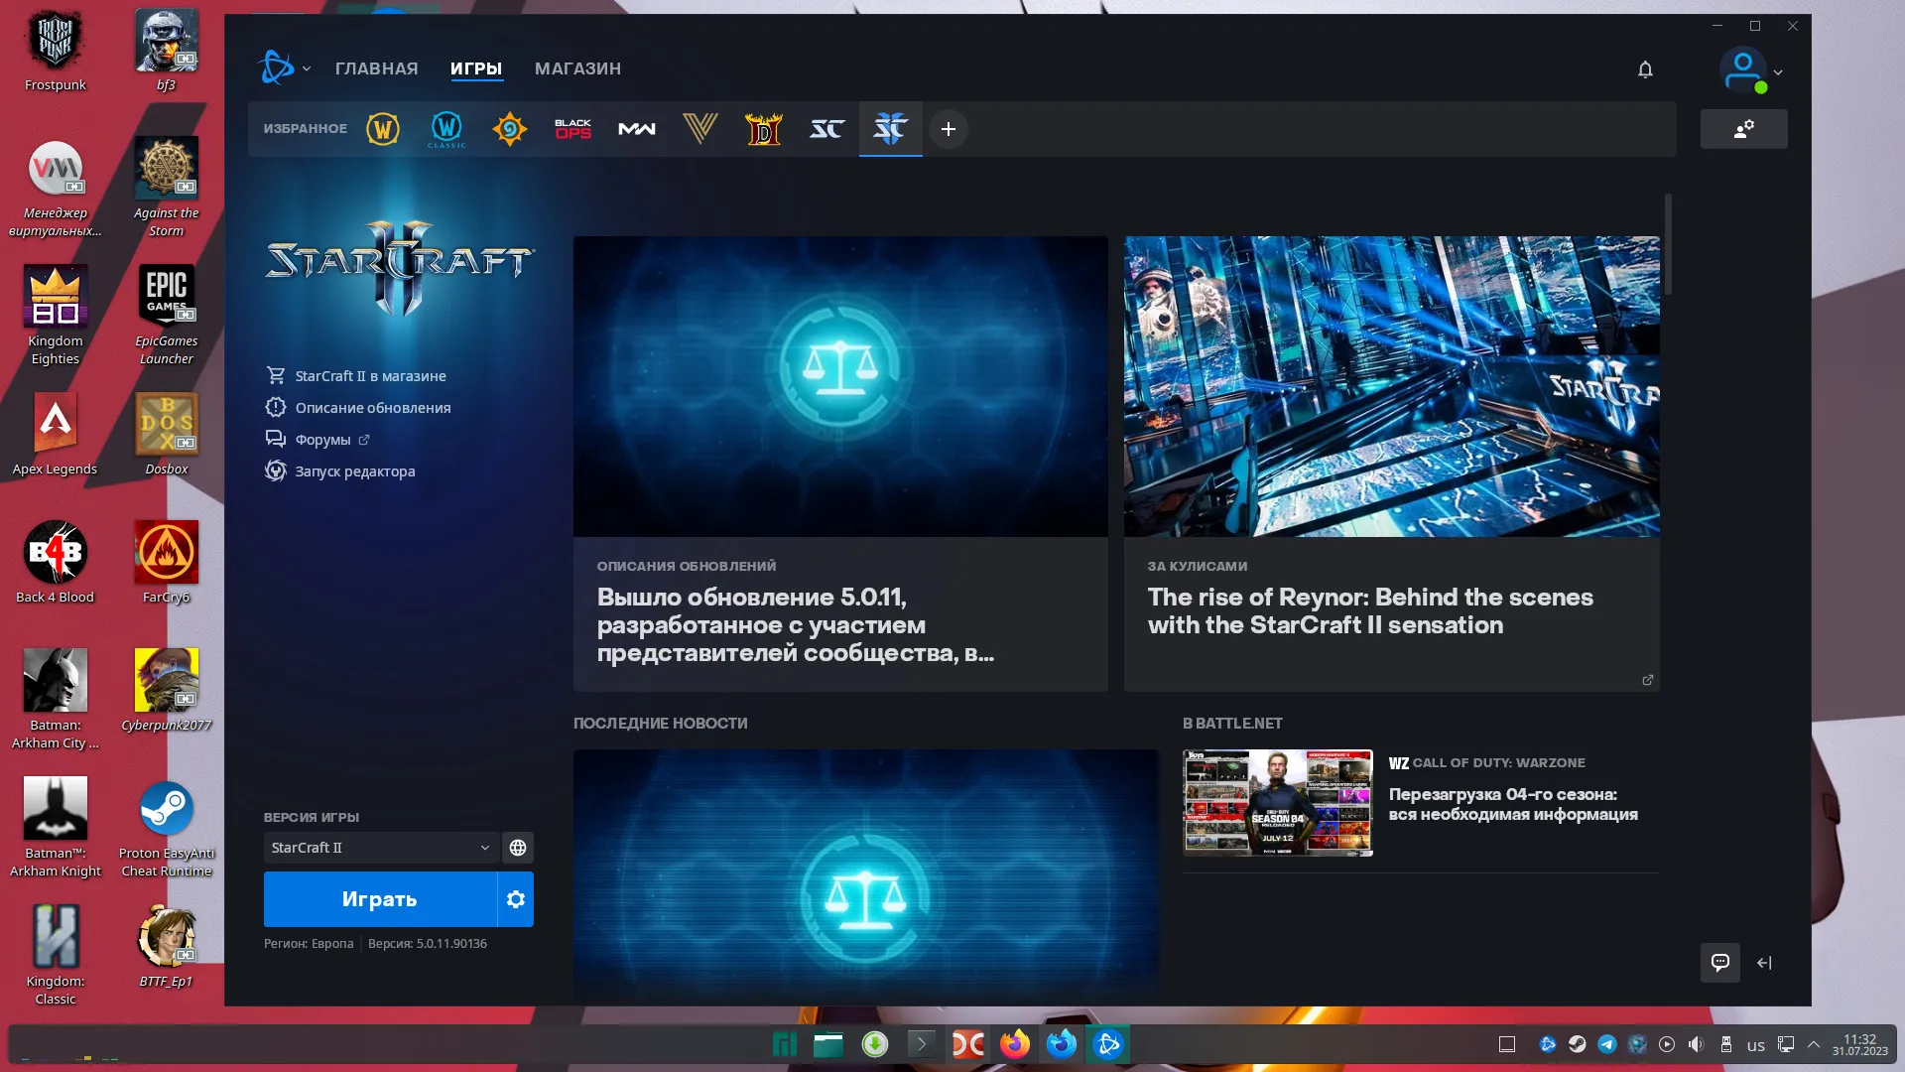Open file manager in the taskbar
Screen dimensions: 1905x1072
828,1044
